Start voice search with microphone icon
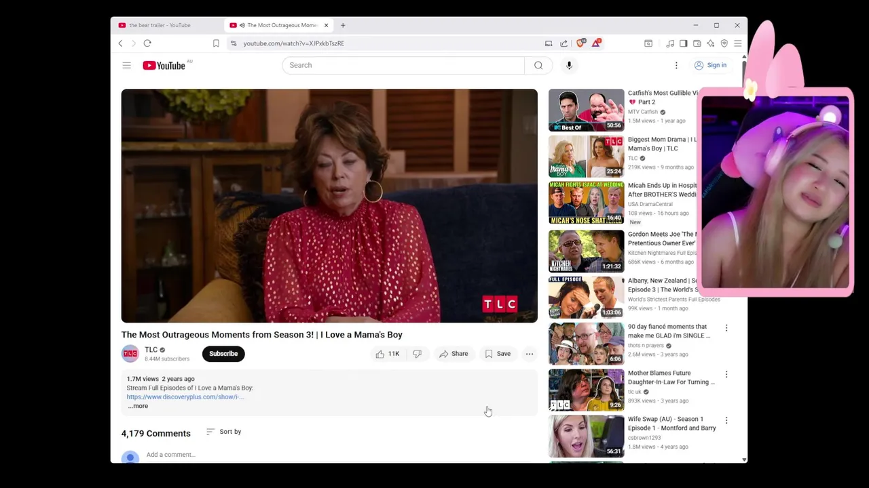The image size is (869, 488). 570,65
